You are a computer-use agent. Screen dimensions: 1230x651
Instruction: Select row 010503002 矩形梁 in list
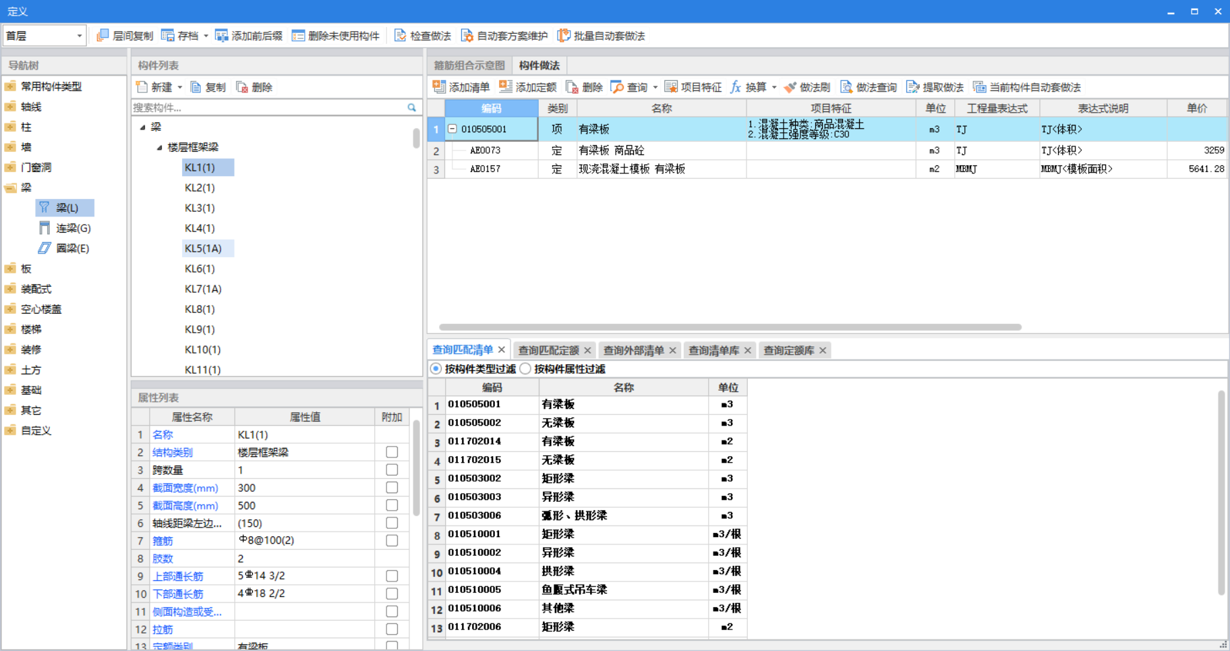587,478
